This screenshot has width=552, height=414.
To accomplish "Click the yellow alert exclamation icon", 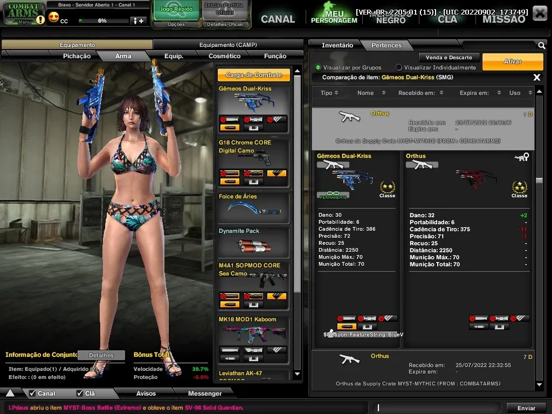I will (40, 20).
